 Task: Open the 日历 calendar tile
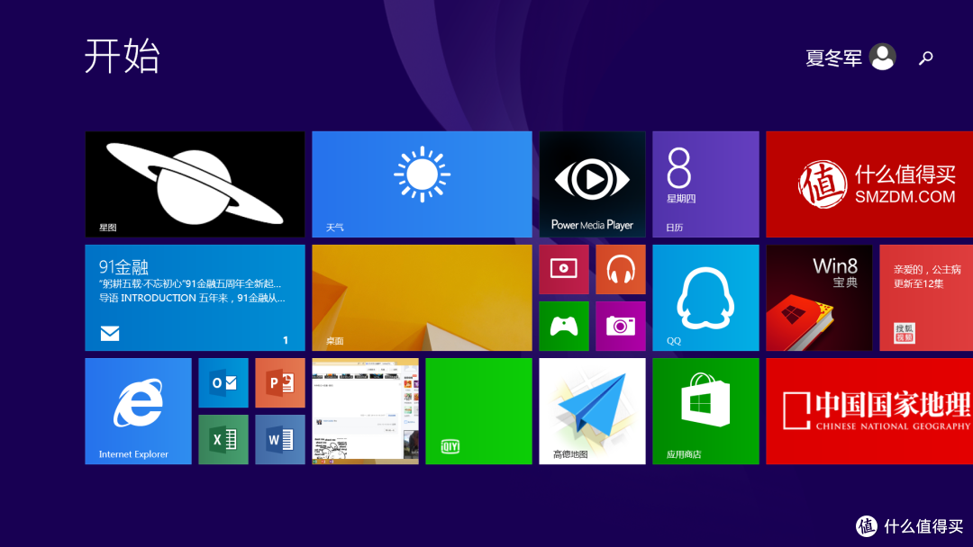click(x=705, y=184)
